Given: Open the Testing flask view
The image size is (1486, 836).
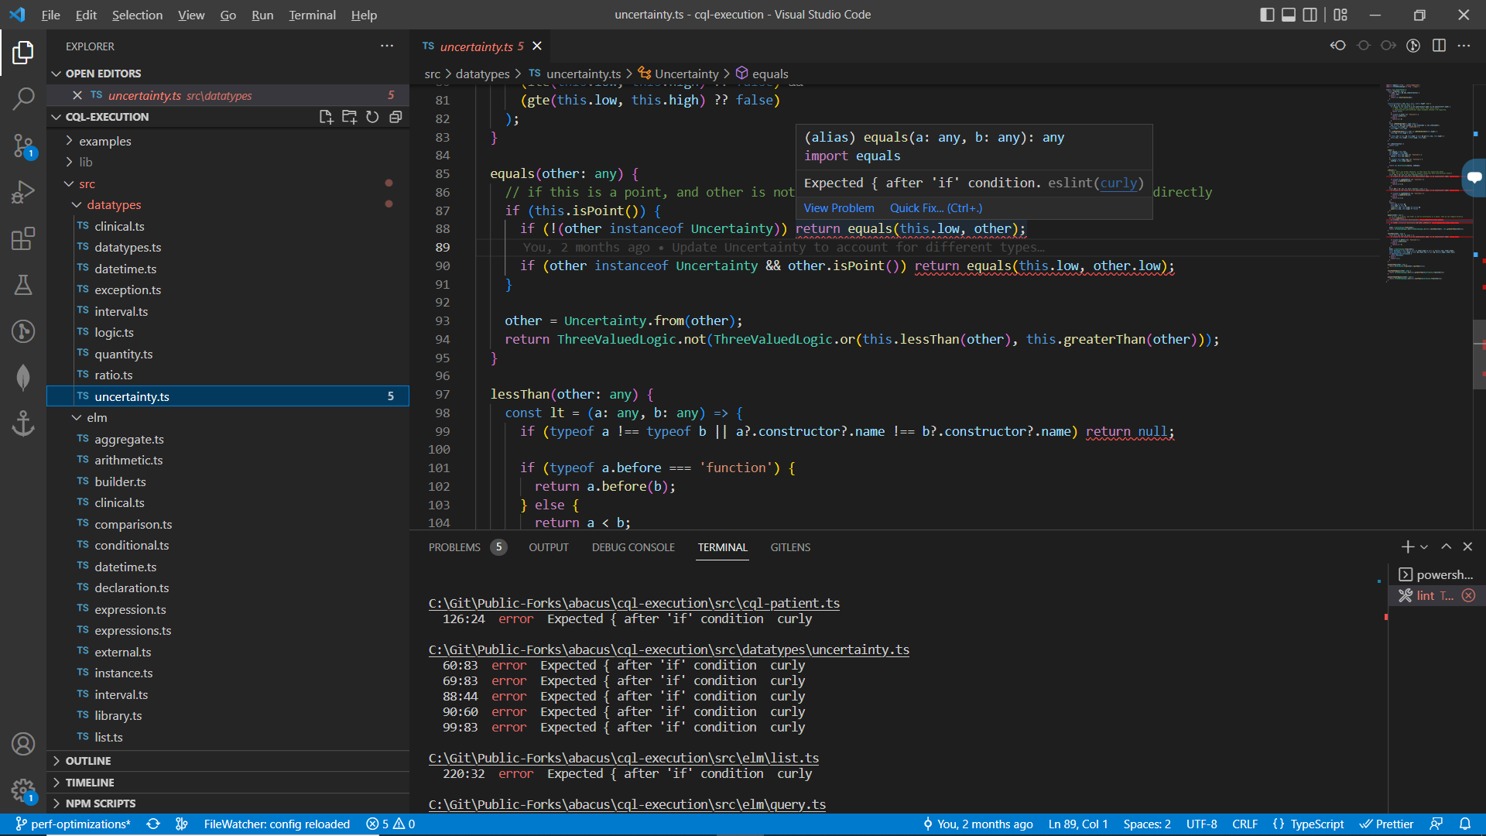Looking at the screenshot, I should [23, 285].
